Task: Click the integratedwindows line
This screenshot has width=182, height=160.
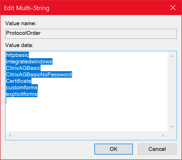Action: pyautogui.click(x=29, y=62)
